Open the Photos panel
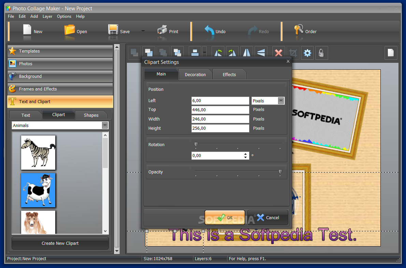Image resolution: width=406 pixels, height=268 pixels. (60, 64)
